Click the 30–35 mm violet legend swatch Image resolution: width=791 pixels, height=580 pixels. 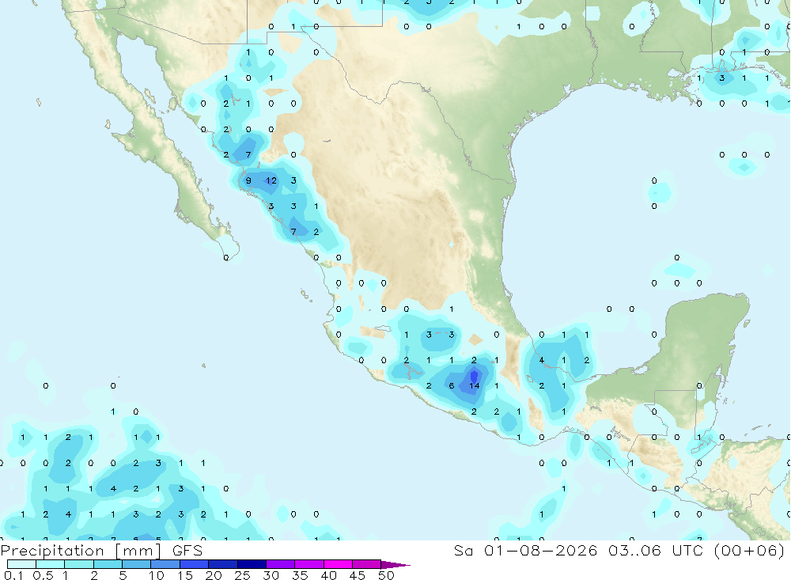point(281,564)
